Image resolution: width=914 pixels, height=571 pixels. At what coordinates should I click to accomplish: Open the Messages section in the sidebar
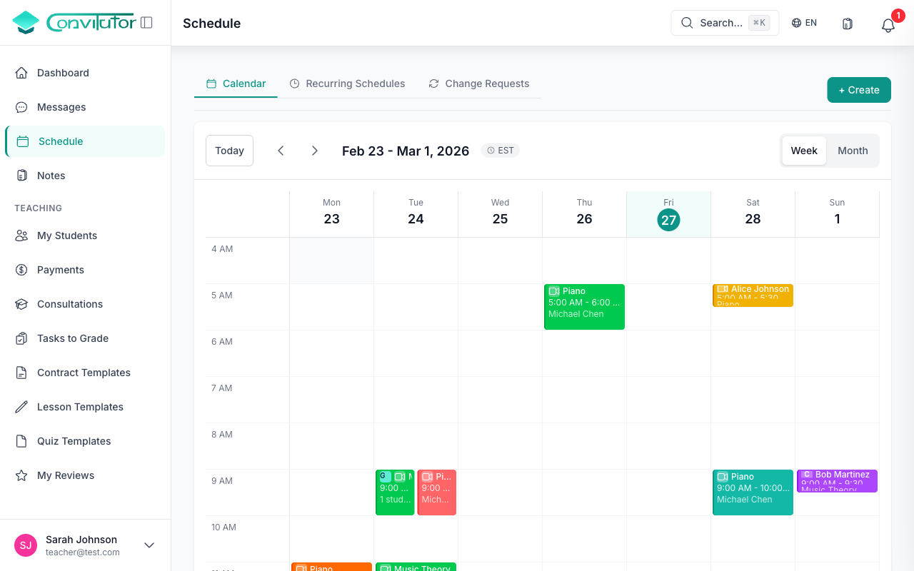pos(61,107)
